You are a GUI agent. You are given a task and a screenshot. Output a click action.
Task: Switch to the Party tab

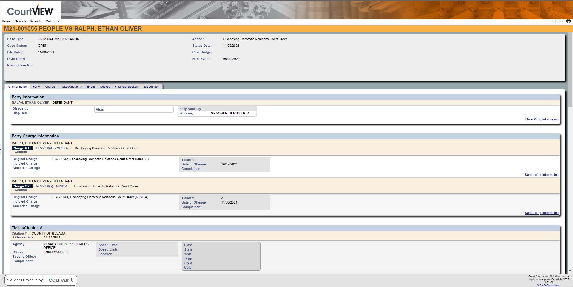pyautogui.click(x=36, y=87)
